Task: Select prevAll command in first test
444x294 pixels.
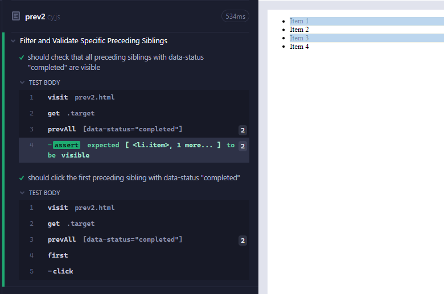Action: [134, 129]
